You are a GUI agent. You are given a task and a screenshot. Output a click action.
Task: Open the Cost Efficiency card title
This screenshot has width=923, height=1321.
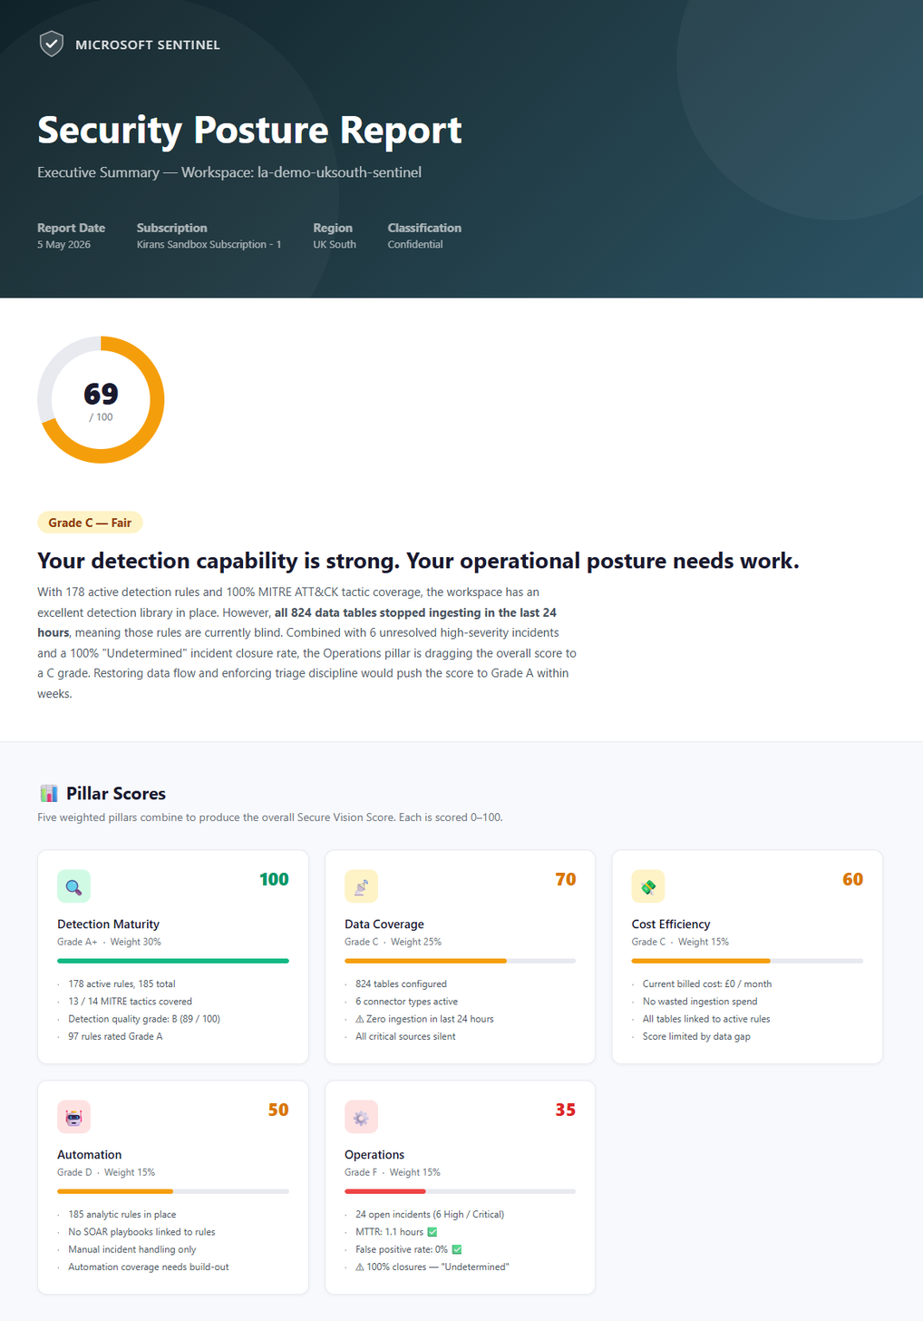click(671, 924)
